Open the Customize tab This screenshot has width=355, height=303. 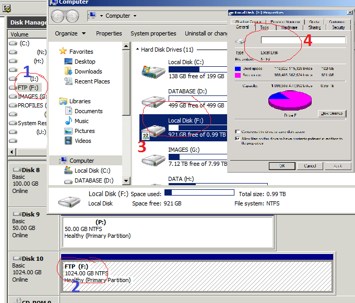(337, 22)
